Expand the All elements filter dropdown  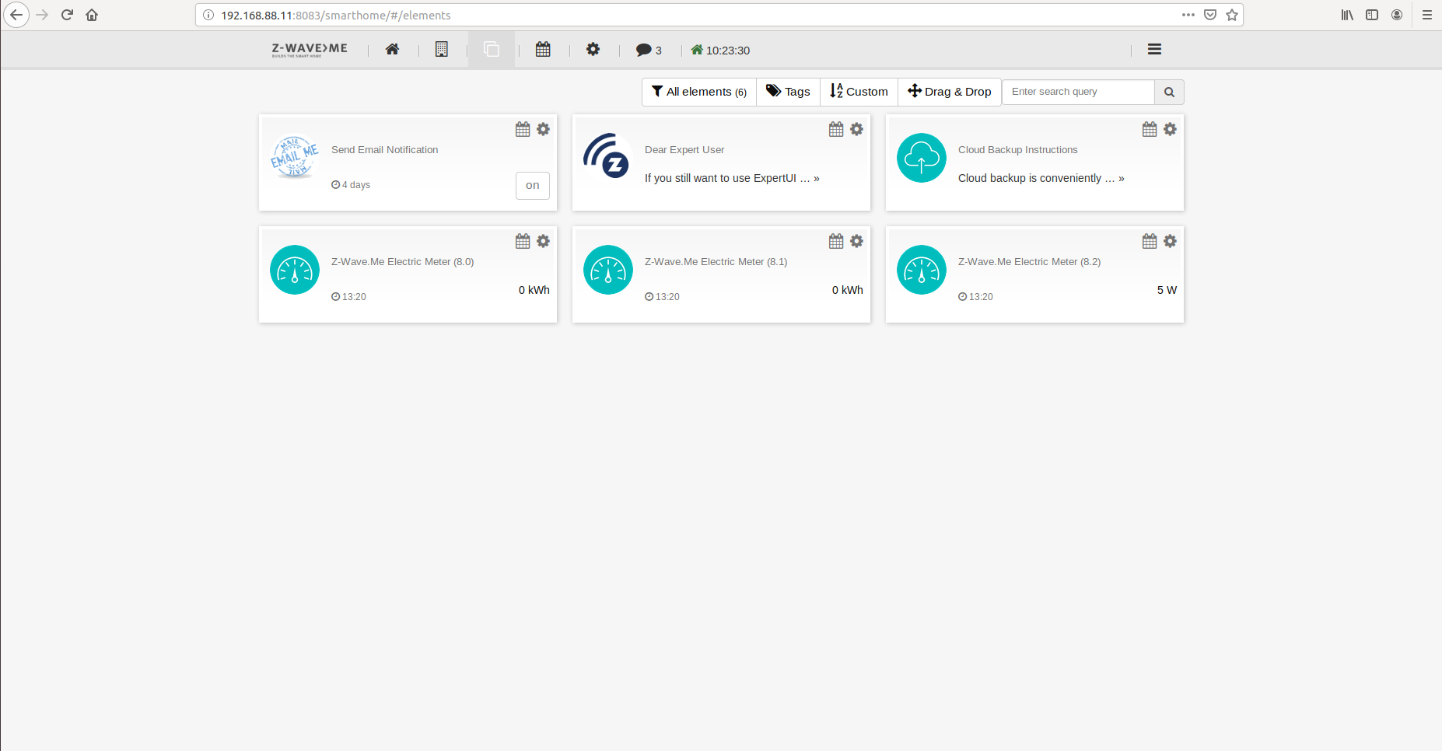pos(698,92)
